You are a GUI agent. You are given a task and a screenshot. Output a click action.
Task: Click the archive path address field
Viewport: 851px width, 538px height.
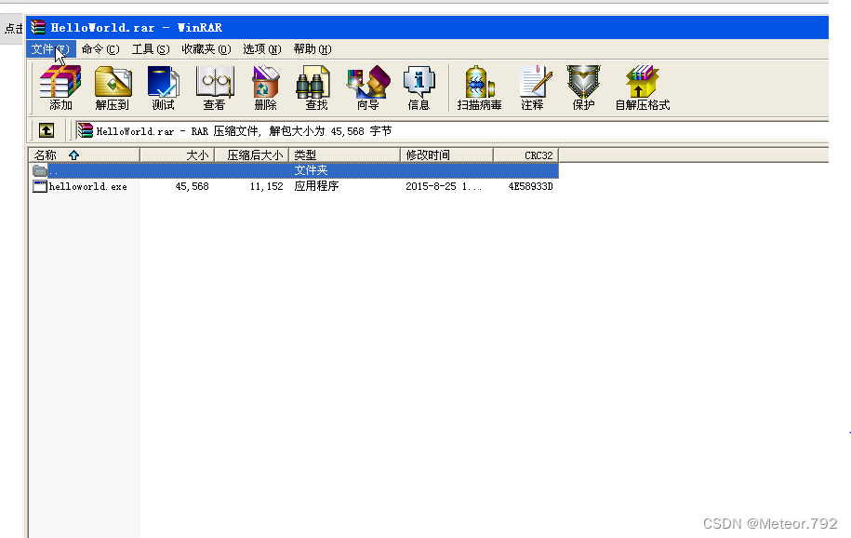pyautogui.click(x=452, y=130)
